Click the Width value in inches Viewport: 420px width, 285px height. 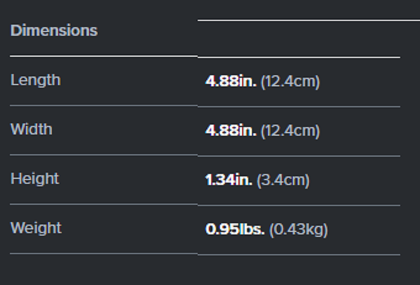click(230, 131)
